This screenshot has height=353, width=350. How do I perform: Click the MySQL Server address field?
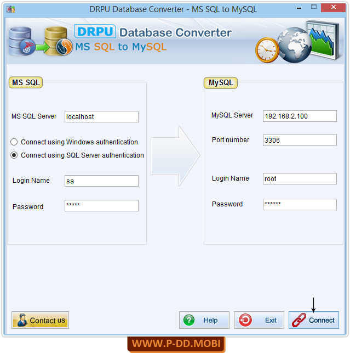300,116
